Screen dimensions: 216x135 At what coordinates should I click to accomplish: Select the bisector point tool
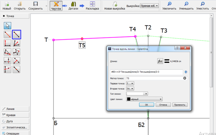[16, 43]
